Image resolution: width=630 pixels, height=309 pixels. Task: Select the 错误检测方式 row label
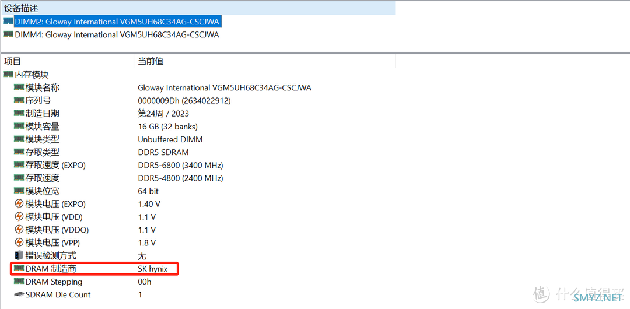click(x=51, y=255)
